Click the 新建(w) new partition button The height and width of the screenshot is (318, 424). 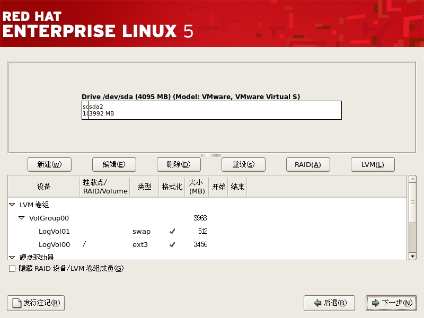click(49, 164)
